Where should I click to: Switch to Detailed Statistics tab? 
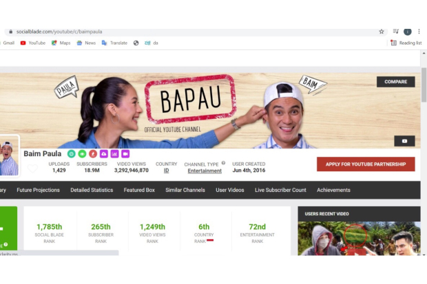[x=92, y=190]
